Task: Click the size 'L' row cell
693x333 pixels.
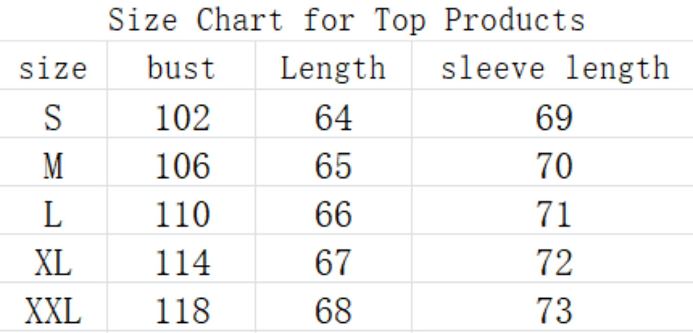Action: [x=53, y=214]
